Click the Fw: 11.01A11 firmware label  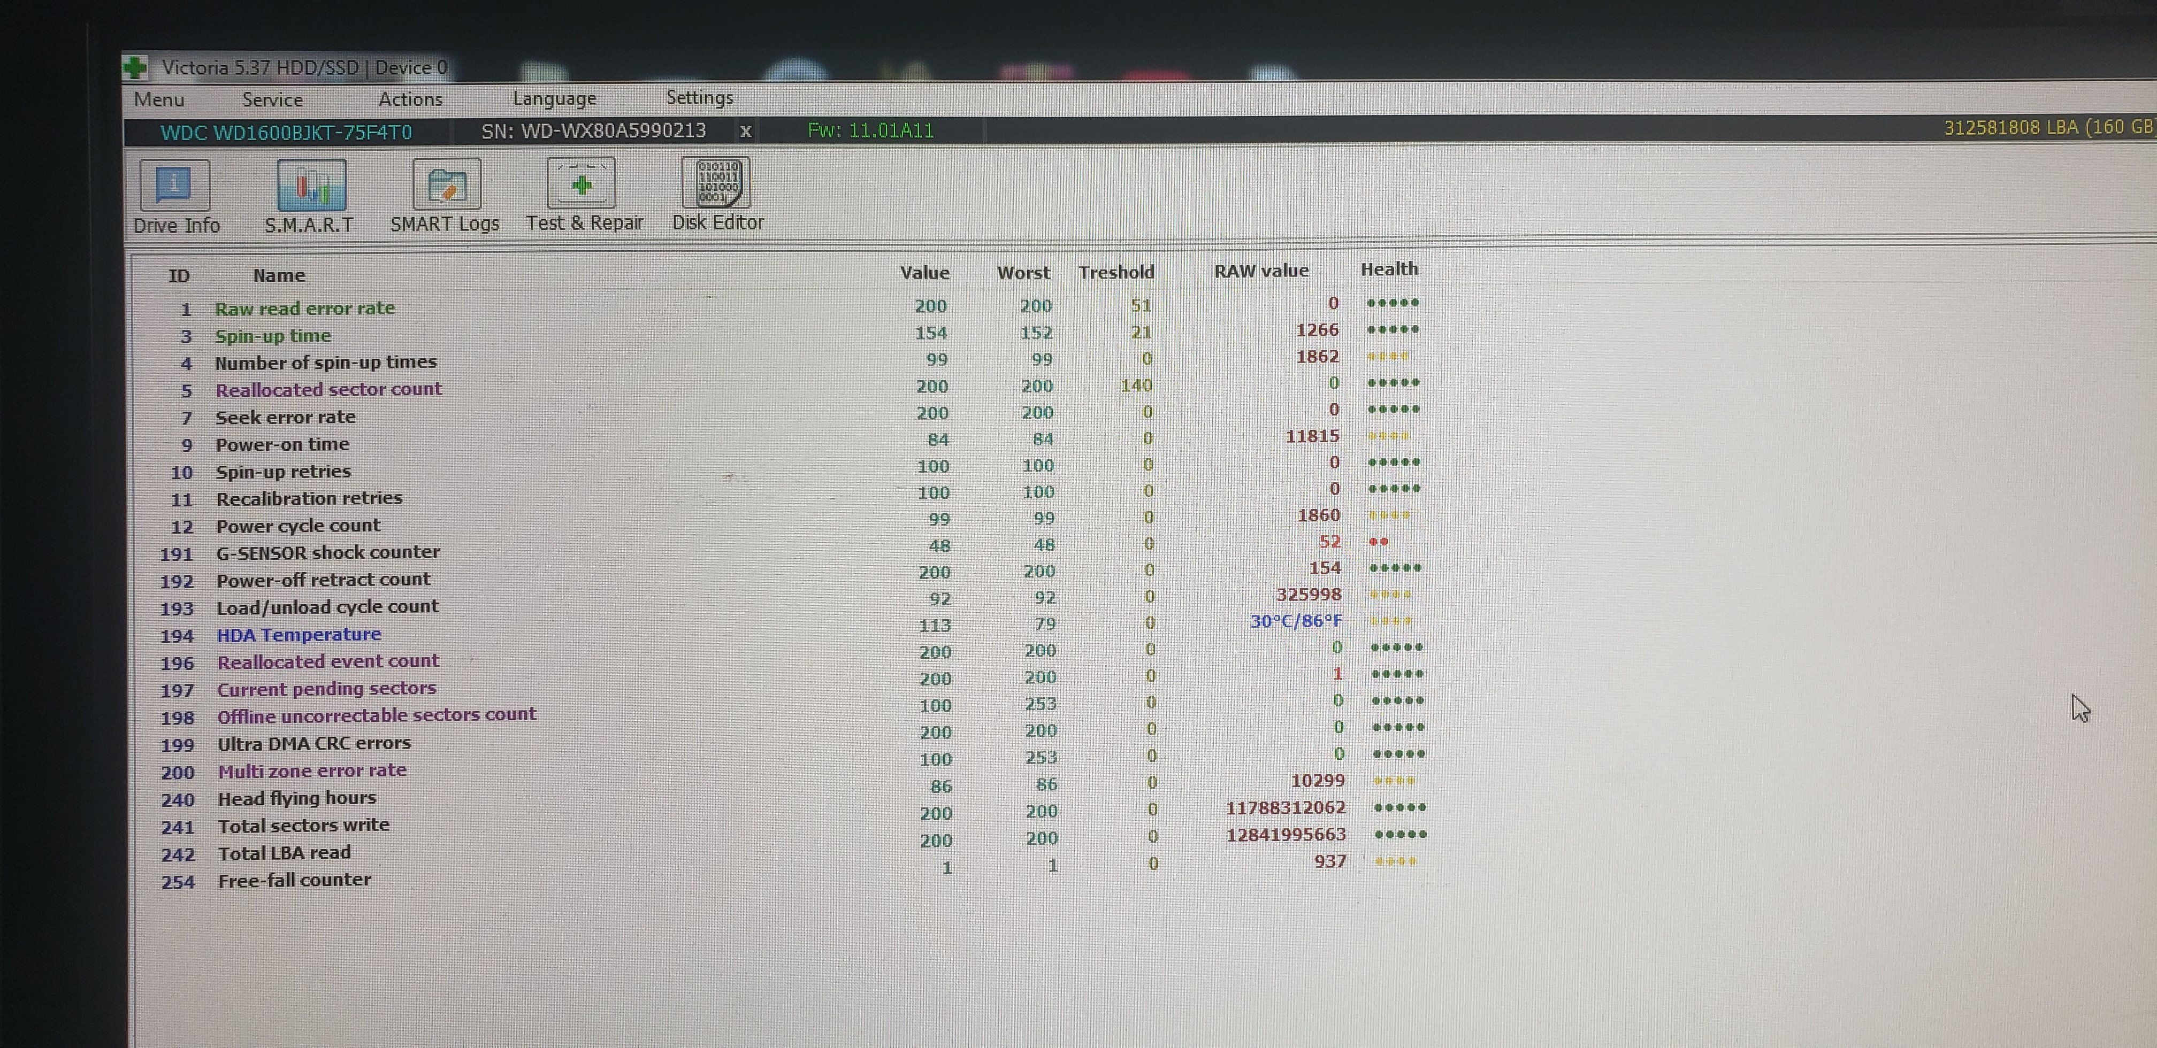click(x=870, y=130)
